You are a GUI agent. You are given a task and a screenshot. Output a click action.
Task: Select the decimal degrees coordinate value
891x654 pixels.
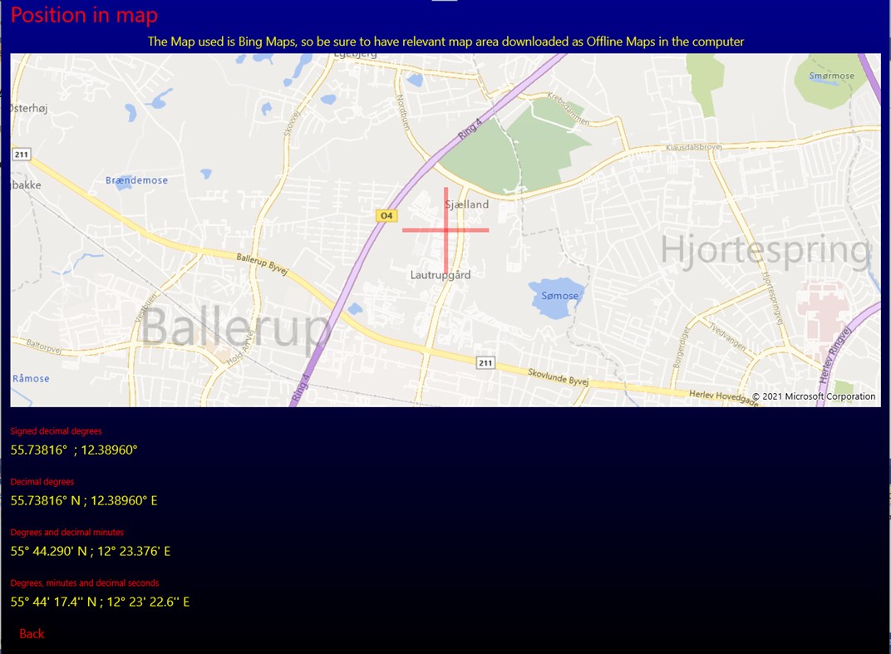point(84,500)
